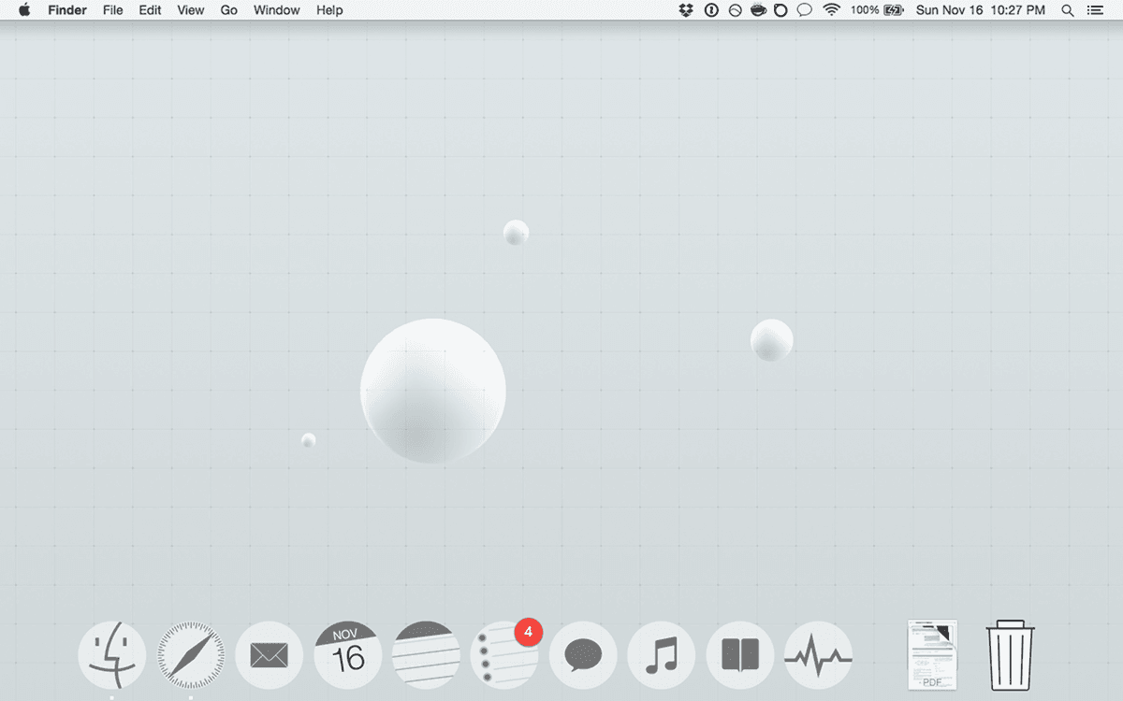The width and height of the screenshot is (1123, 701).
Task: Expand the Dropbox menu bar icon
Action: pyautogui.click(x=687, y=10)
